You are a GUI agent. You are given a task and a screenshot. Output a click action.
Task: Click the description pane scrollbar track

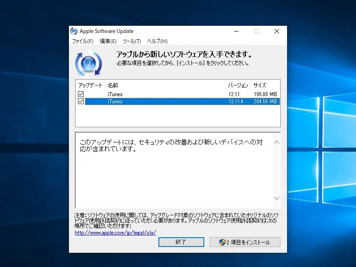(x=276, y=169)
